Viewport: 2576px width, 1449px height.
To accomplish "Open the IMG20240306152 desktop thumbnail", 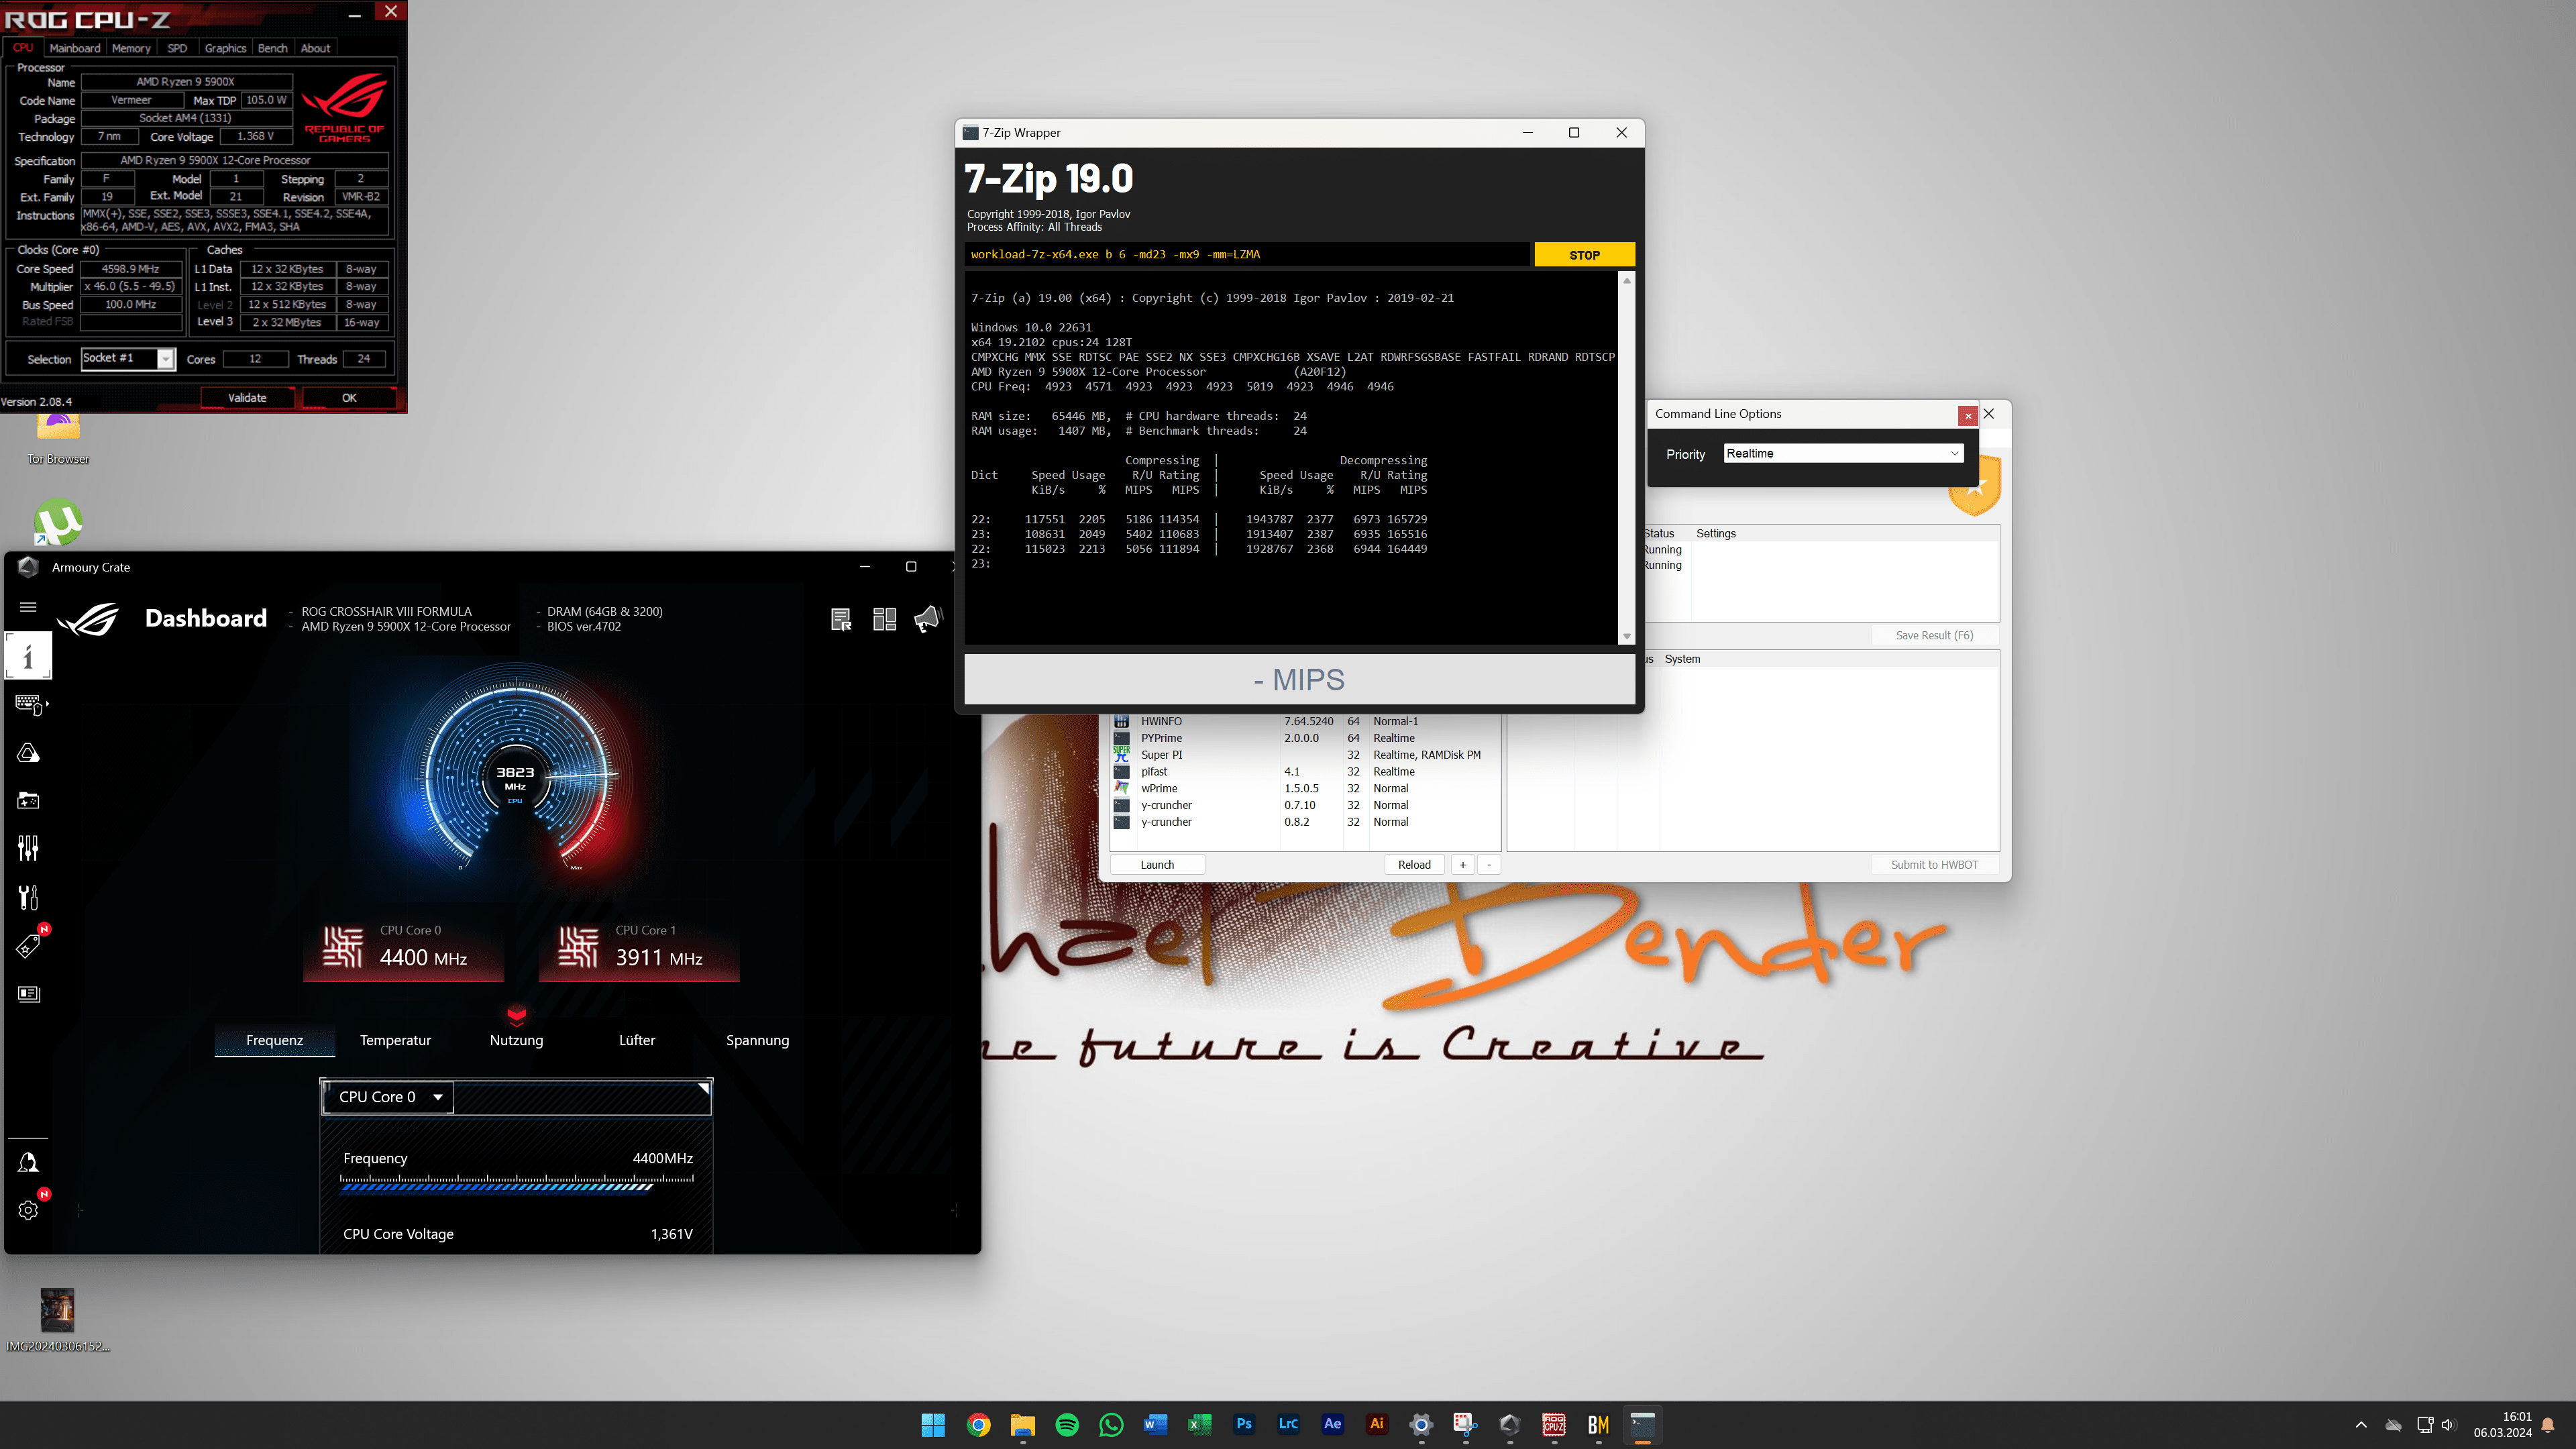I will 57,1320.
